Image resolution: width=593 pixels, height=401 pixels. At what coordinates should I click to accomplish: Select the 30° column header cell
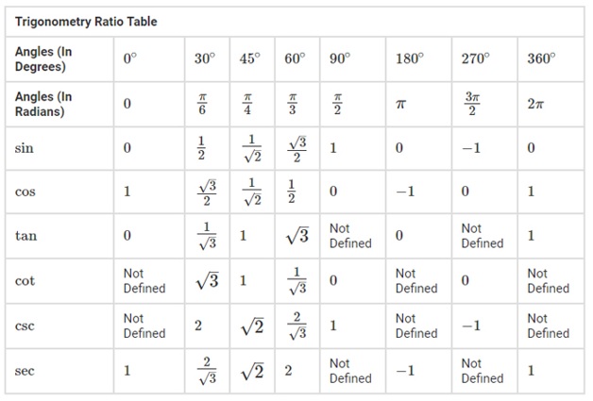(x=205, y=58)
